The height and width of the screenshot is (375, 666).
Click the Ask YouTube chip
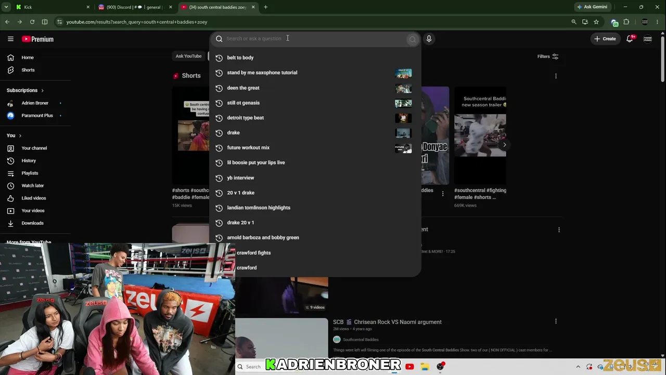[x=188, y=56]
